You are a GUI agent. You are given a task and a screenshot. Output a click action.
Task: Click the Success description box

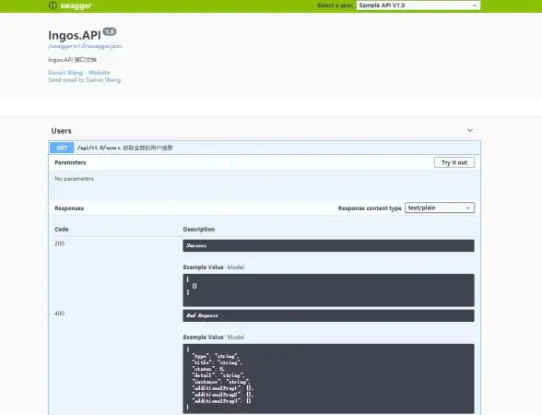click(x=328, y=245)
